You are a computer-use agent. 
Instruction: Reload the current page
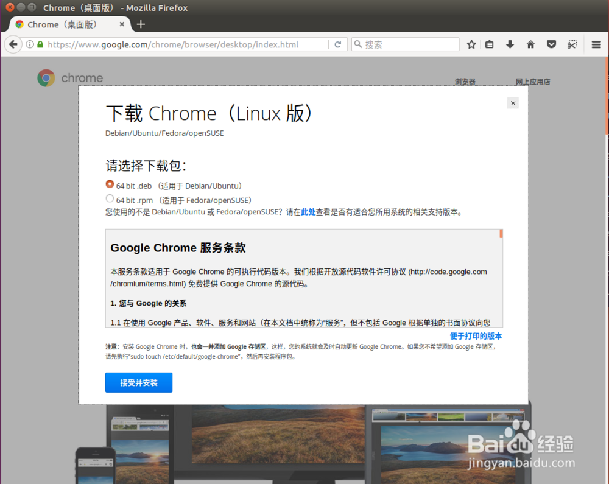pos(339,44)
